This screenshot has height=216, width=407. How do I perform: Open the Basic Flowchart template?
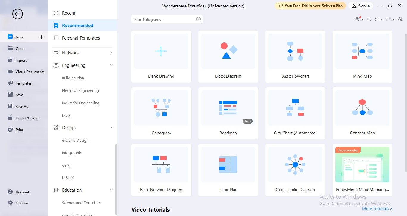pyautogui.click(x=295, y=56)
